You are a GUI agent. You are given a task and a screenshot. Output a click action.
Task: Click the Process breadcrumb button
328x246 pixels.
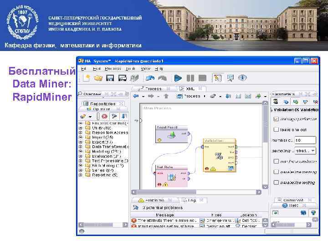click(189, 96)
